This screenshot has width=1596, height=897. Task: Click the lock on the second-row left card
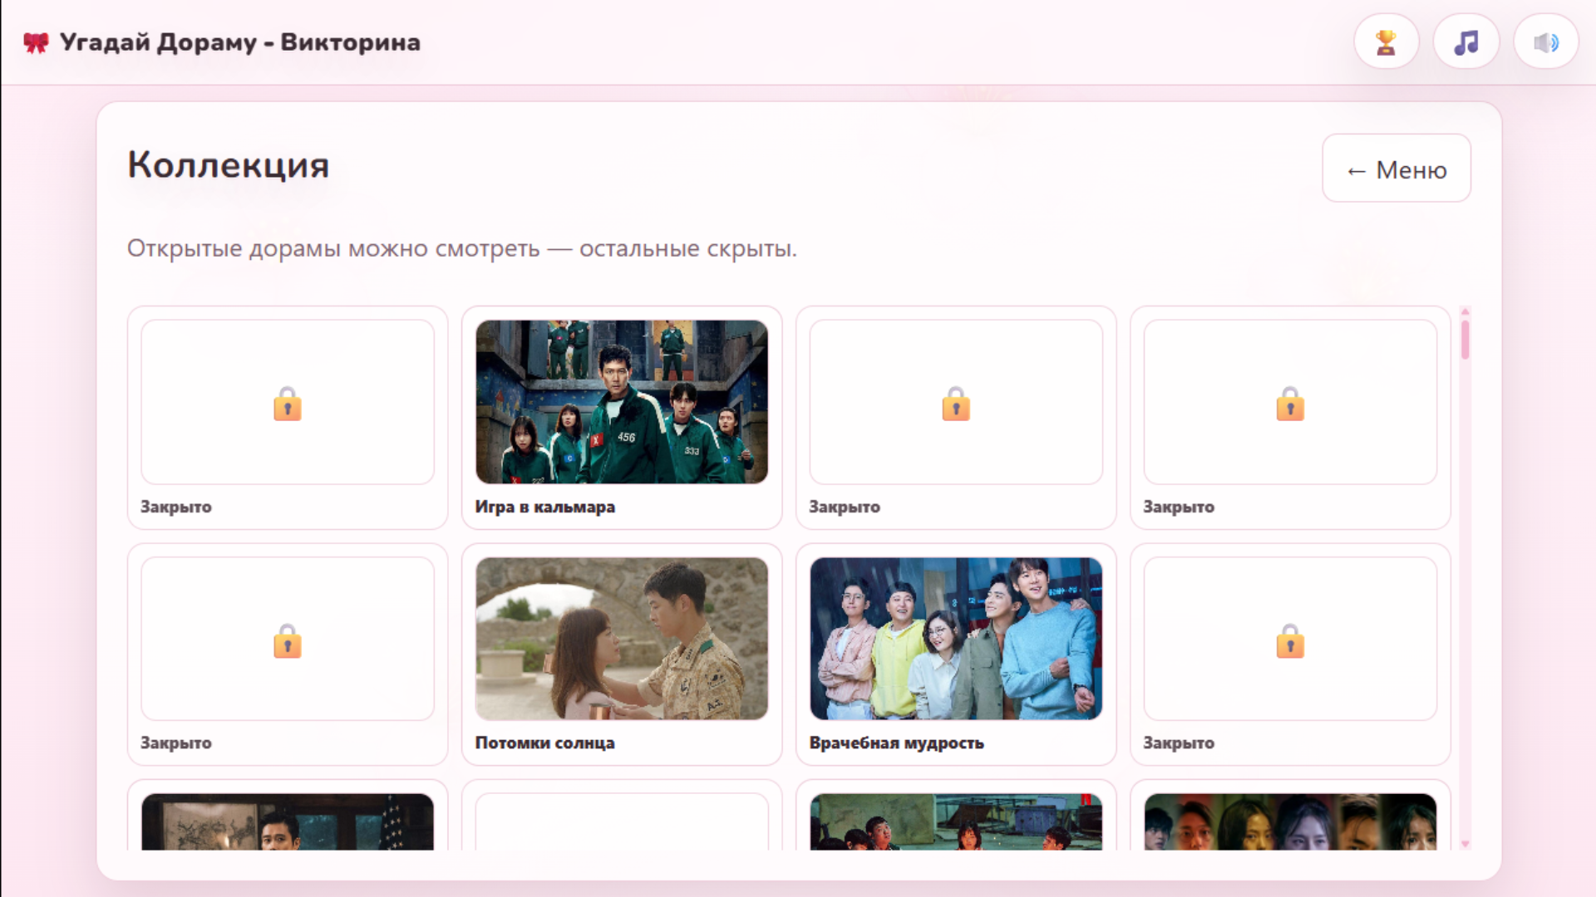pos(288,640)
